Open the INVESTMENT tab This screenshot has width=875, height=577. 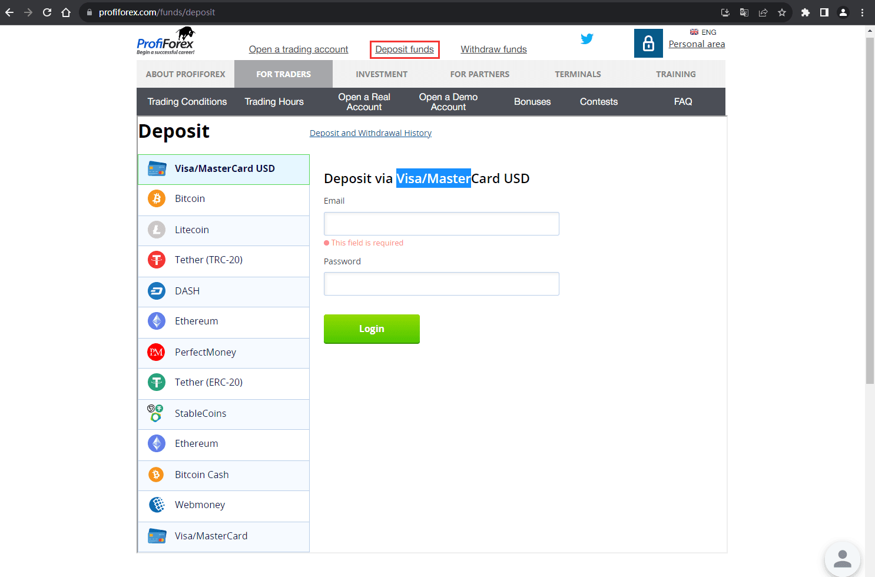[x=382, y=74]
